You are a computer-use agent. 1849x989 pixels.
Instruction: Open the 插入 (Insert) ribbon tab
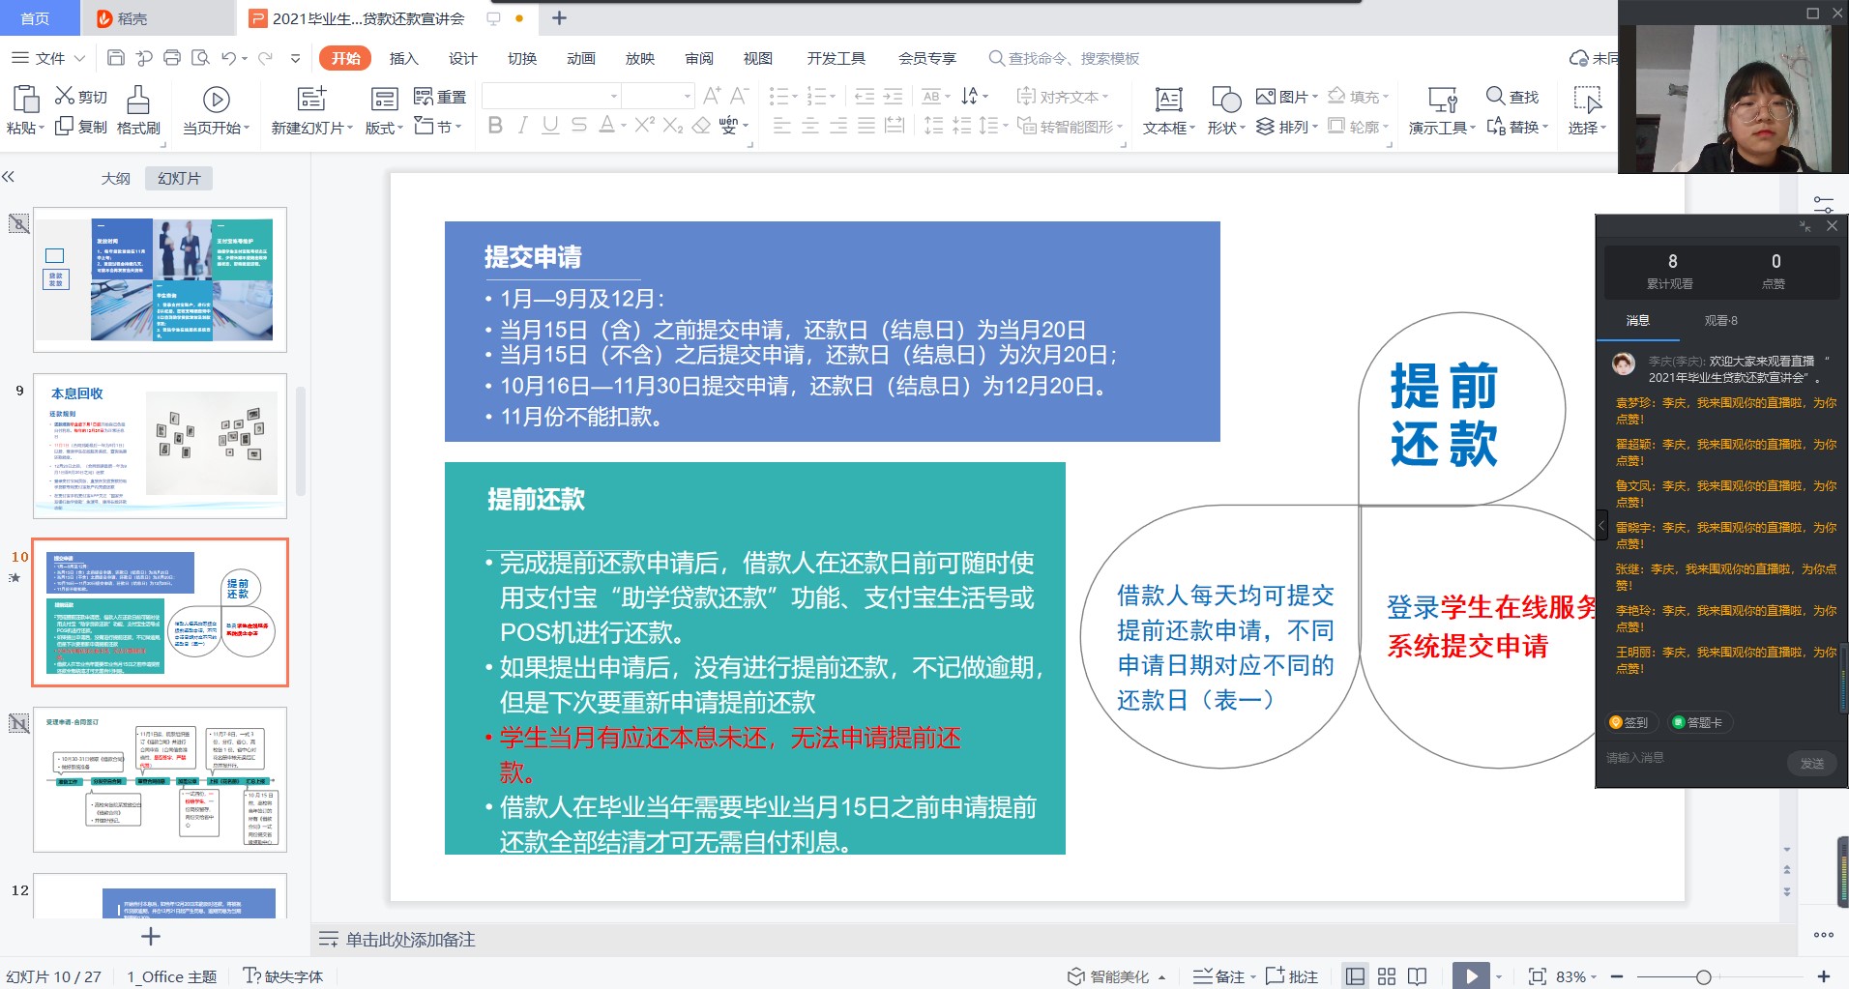tap(403, 58)
